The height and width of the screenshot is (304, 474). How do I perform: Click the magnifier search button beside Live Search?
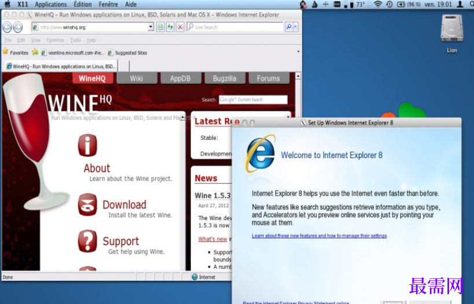pos(289,27)
